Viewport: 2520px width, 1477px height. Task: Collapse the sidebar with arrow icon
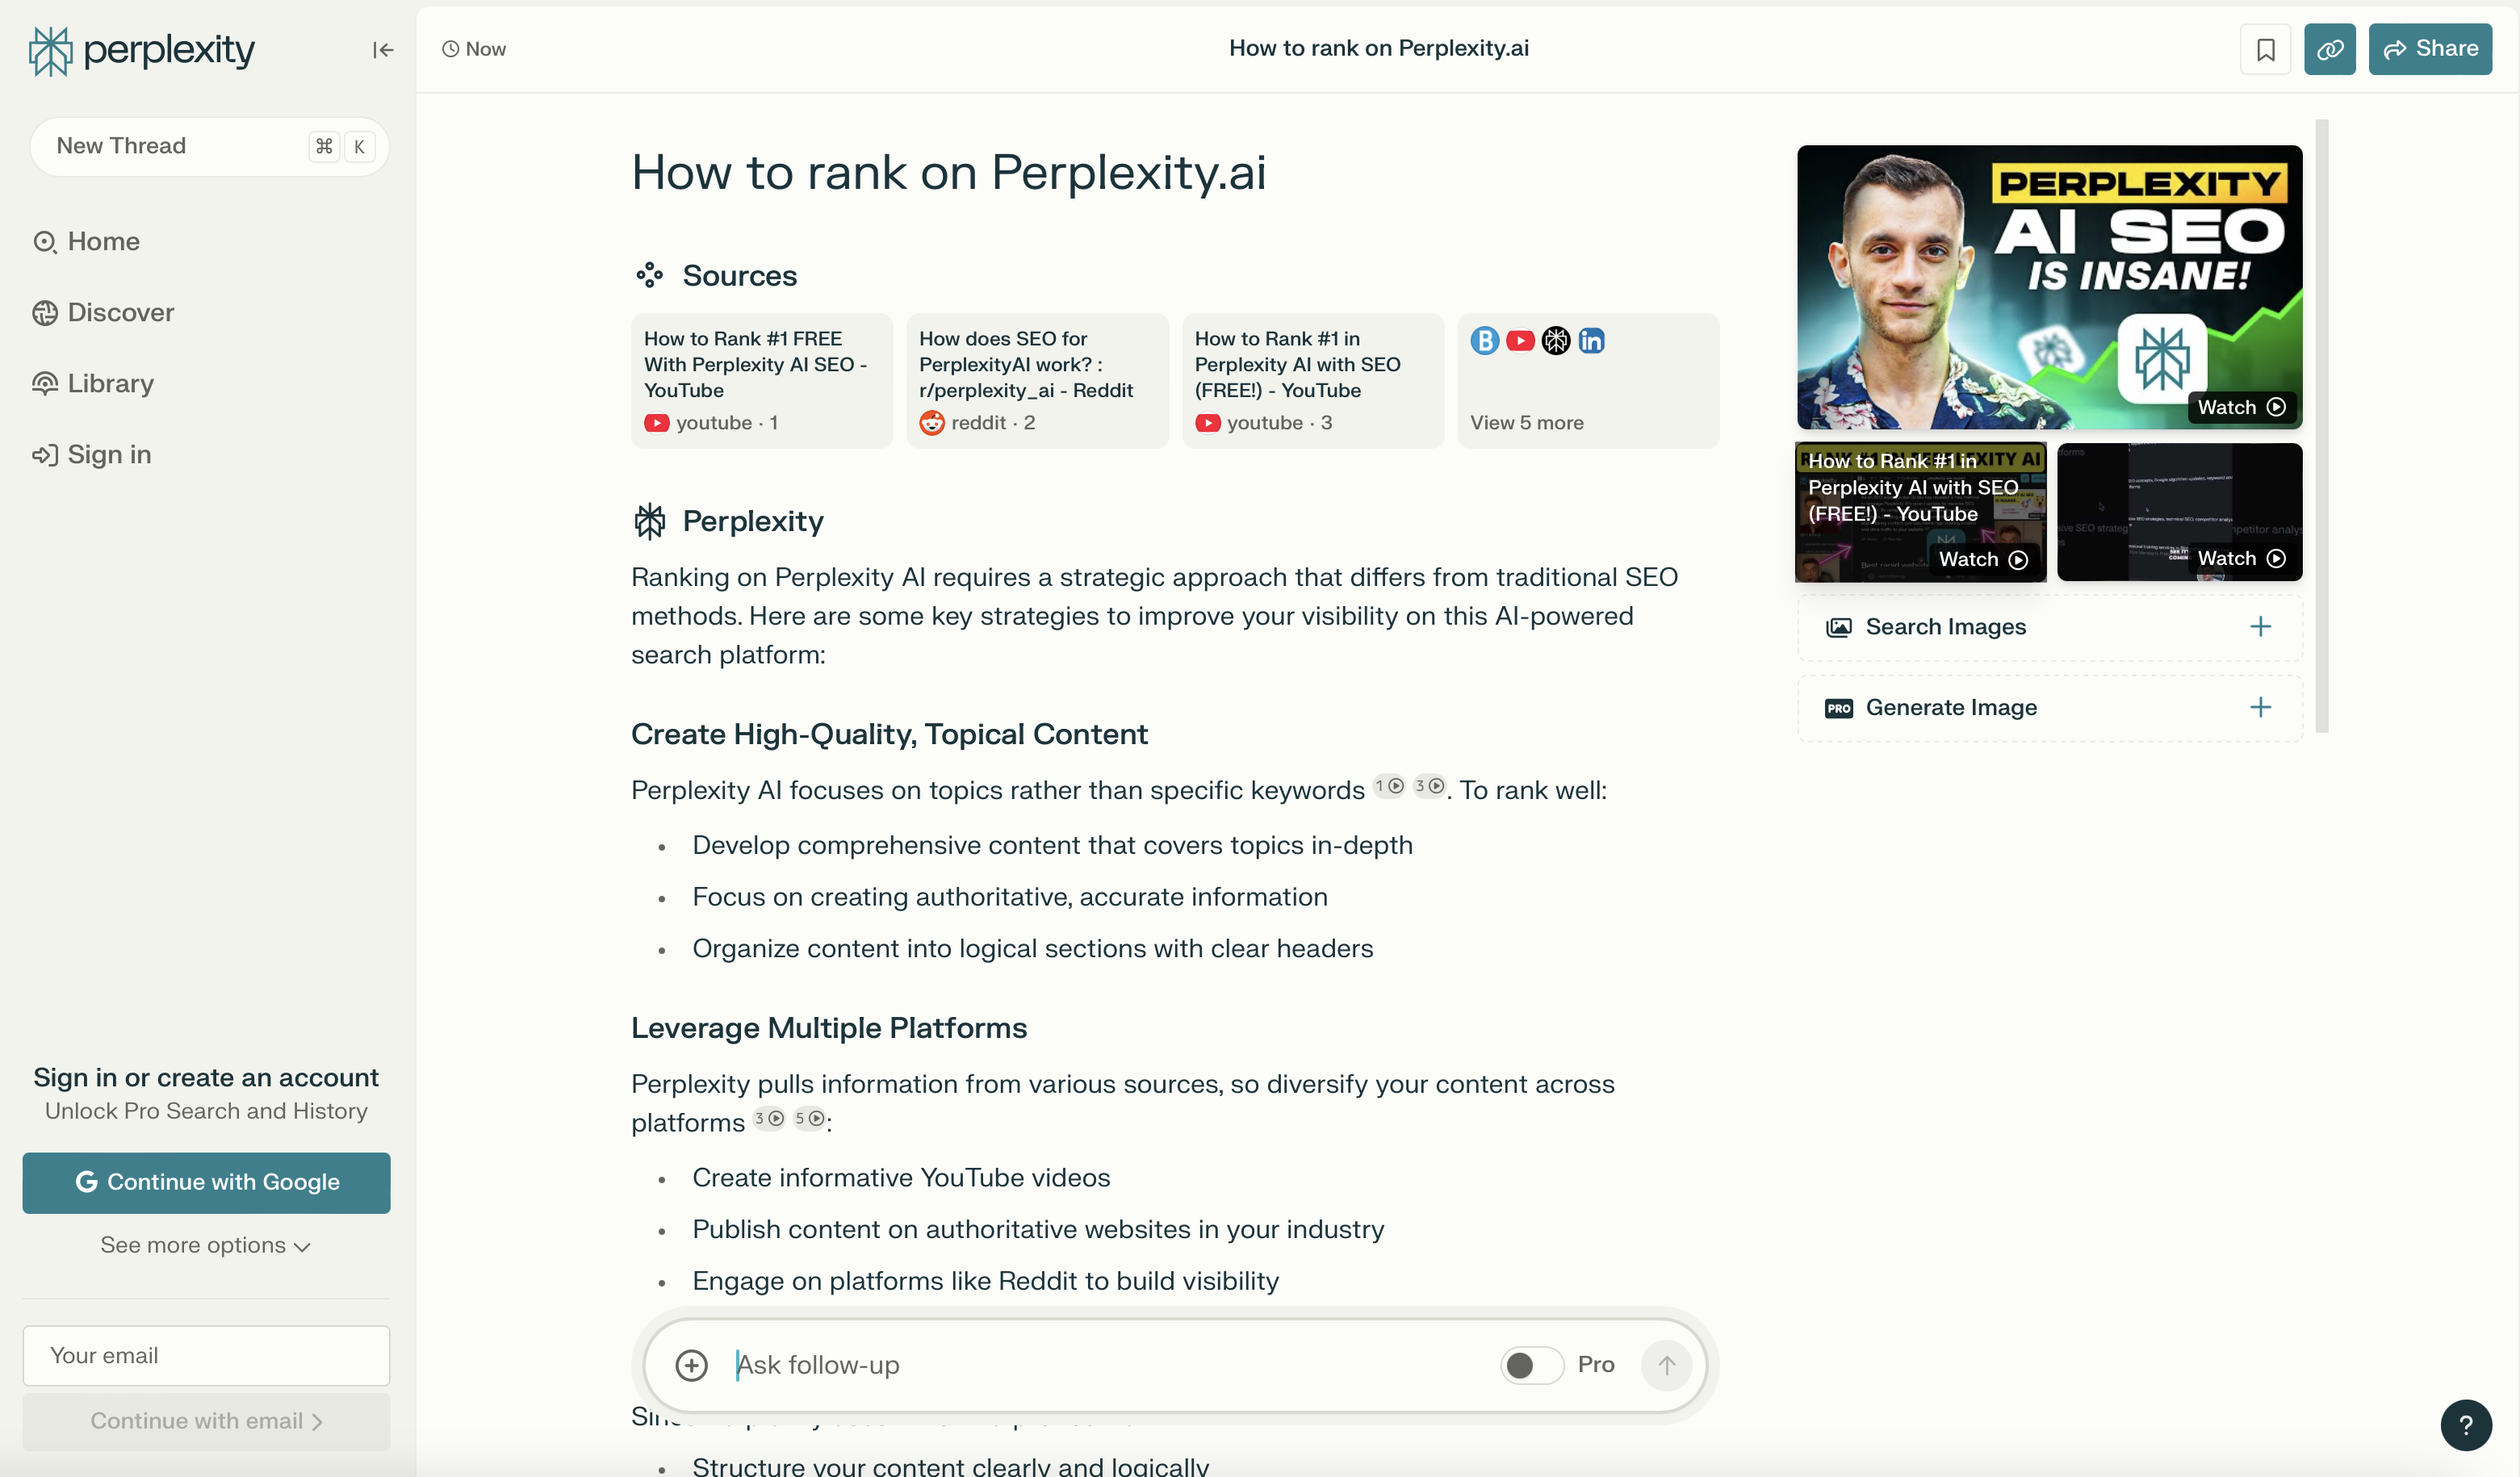coord(383,50)
